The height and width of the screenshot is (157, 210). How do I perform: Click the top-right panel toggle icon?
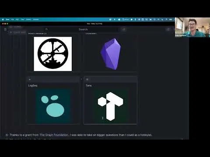click(x=168, y=30)
